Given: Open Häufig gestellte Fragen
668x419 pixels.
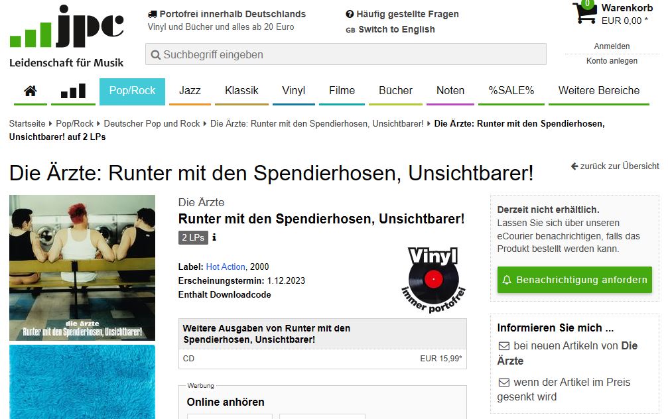Looking at the screenshot, I should 407,14.
